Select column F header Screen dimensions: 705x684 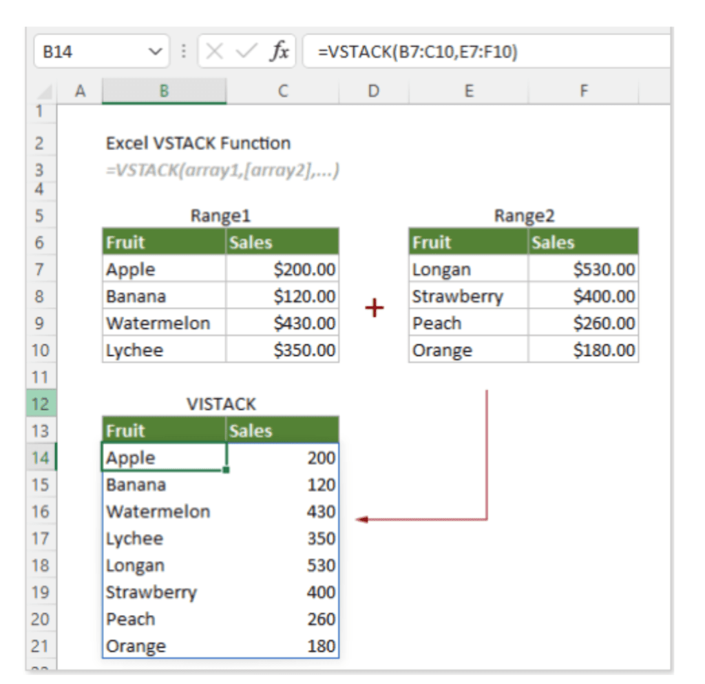point(583,91)
